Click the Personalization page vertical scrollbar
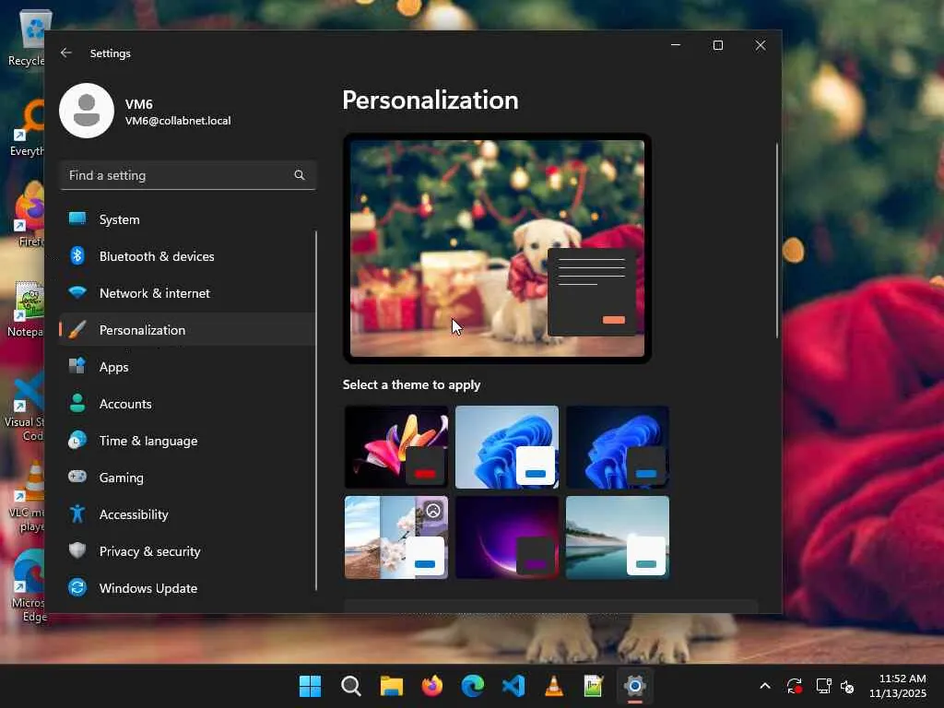Viewport: 944px width, 708px height. (777, 240)
